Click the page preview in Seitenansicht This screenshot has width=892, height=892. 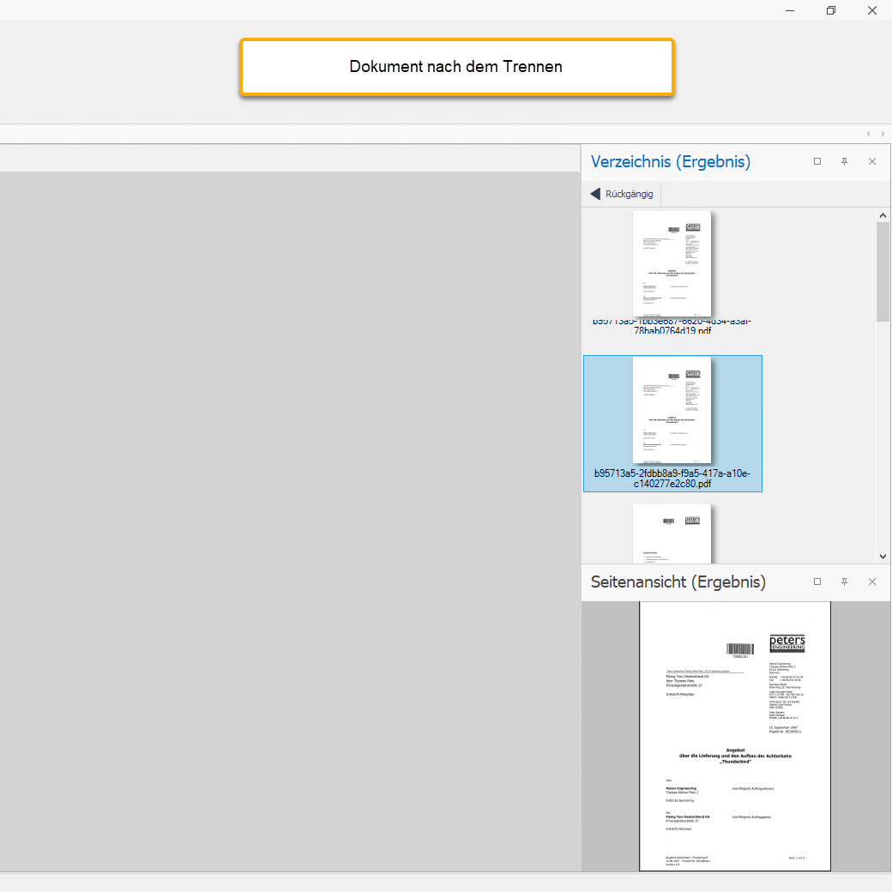point(734,736)
